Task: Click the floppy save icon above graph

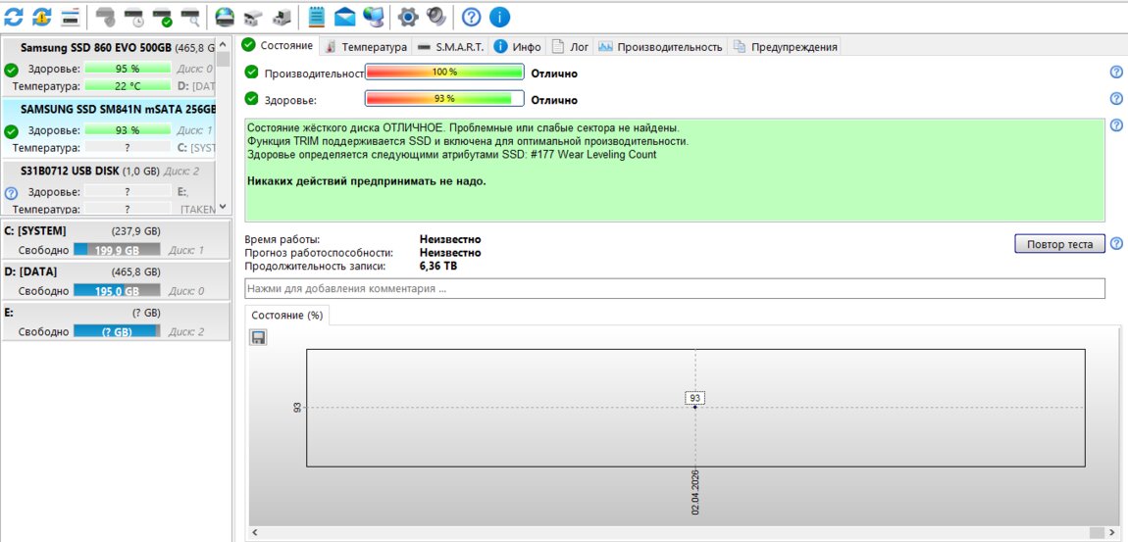Action: click(259, 337)
